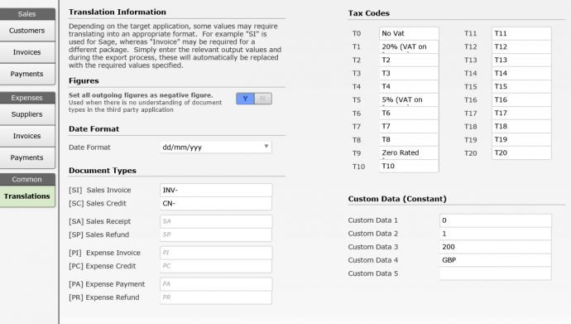Edit the T1 tax code field
This screenshot has width=571, height=324.
point(409,46)
